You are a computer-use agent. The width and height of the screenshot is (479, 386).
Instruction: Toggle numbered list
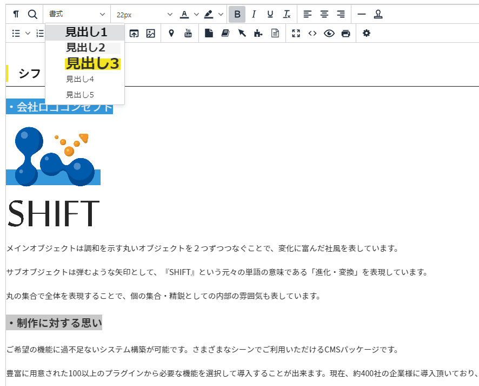(x=40, y=33)
